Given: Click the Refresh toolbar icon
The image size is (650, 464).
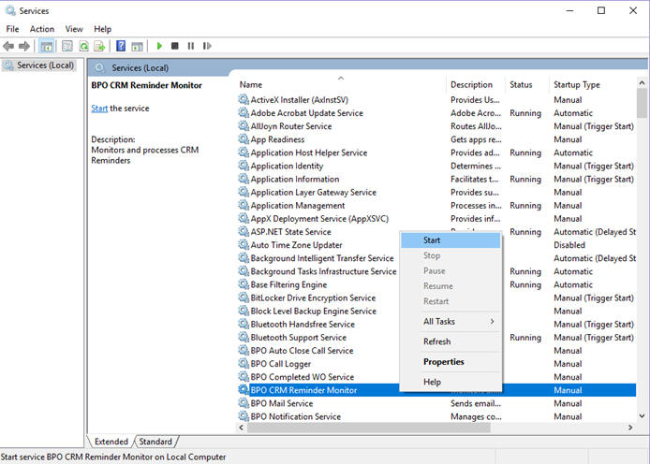Looking at the screenshot, I should click(84, 46).
